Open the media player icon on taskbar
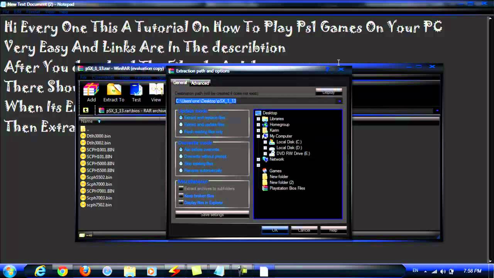494x278 pixels. (152, 271)
